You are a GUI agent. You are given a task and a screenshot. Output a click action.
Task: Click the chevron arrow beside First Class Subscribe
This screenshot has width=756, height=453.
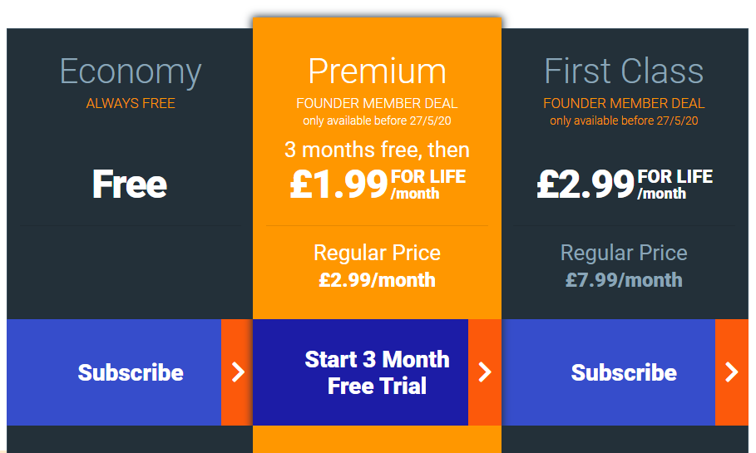pos(732,372)
